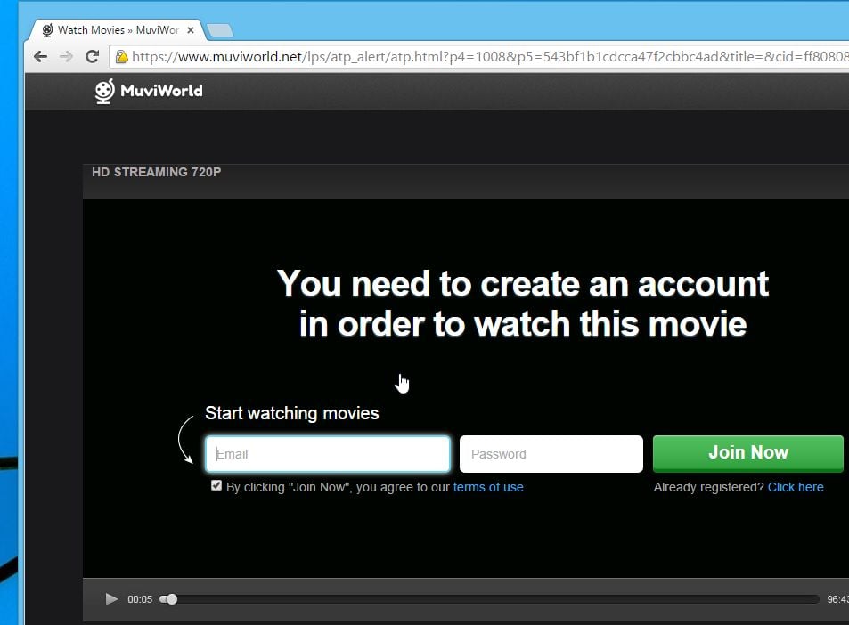Open the terms of use link

(488, 487)
